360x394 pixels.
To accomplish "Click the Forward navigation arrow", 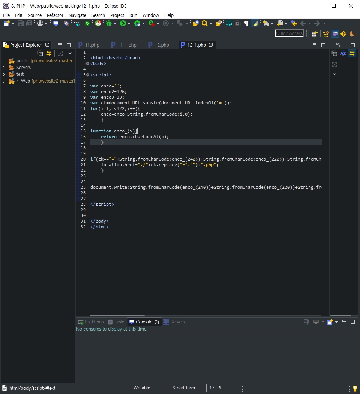I will click(x=317, y=23).
